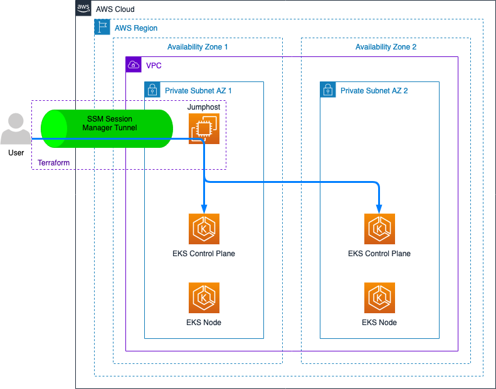This screenshot has height=389, width=496.
Task: Select the EKS Node icon in AZ 2
Action: point(379,298)
